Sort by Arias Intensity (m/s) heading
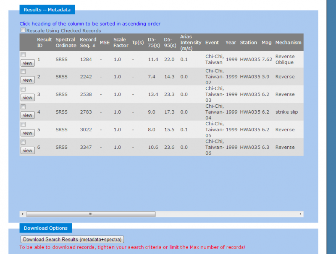Screen dimensions: 336x254 pos(191,42)
